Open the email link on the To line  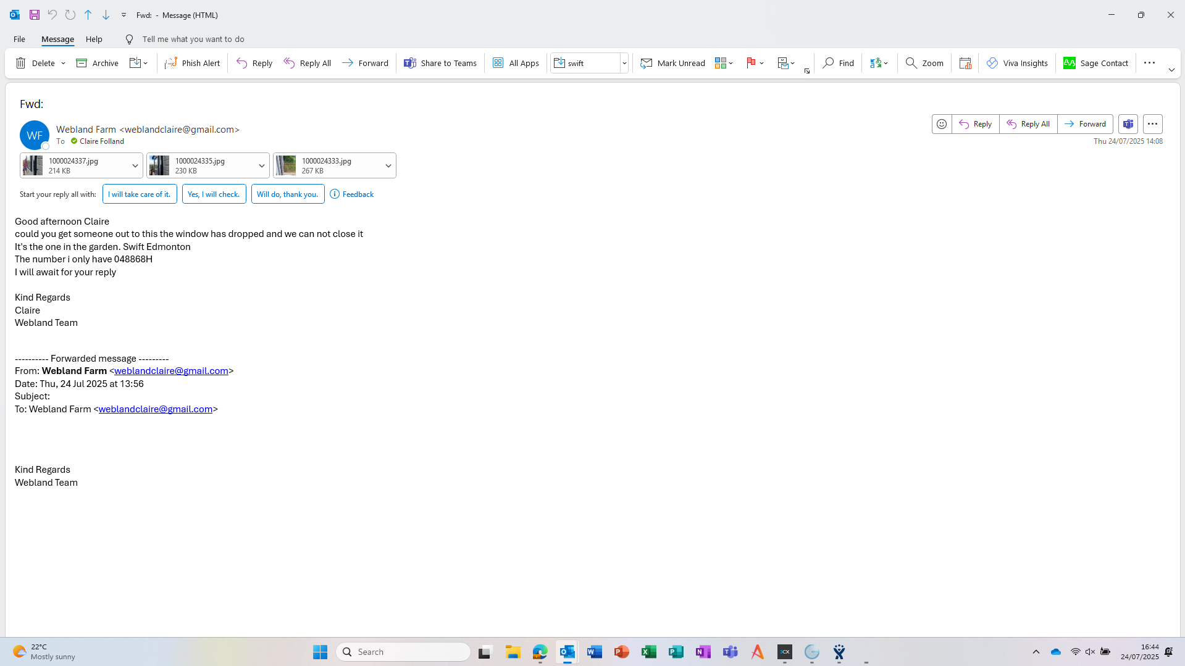point(156,409)
